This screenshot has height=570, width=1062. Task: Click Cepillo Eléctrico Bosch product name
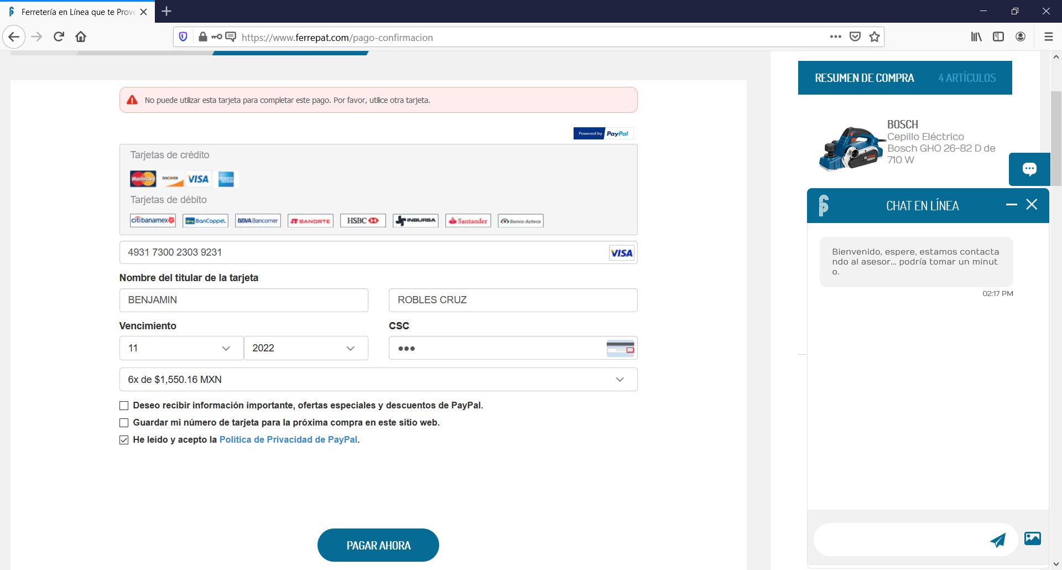pos(941,148)
